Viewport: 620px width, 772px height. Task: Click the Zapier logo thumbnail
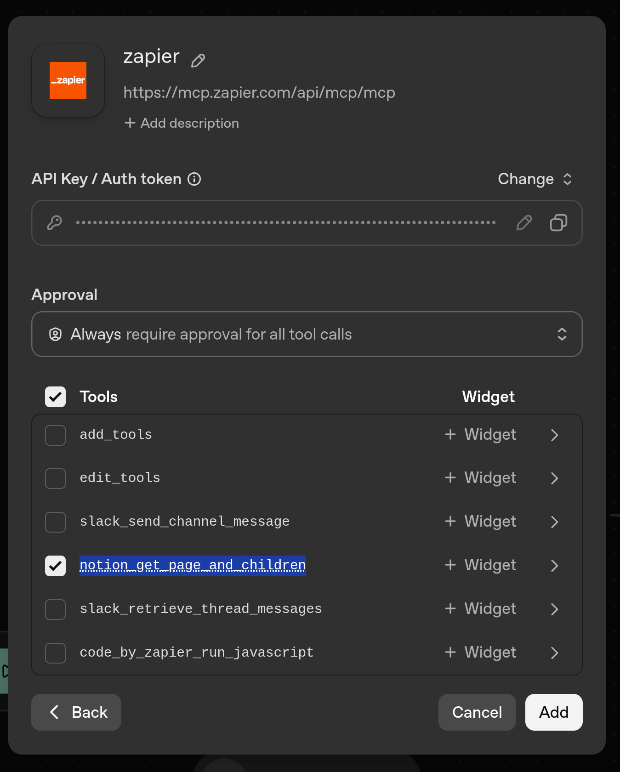tap(68, 80)
